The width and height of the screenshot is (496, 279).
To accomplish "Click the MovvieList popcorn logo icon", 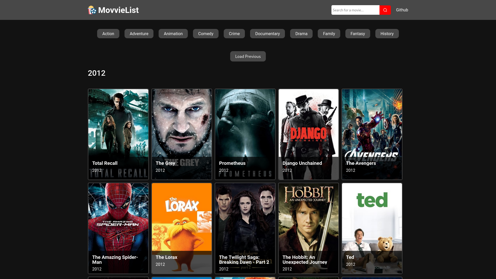I will point(92,10).
